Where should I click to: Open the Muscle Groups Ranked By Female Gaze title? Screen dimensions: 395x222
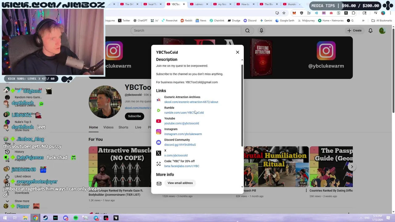coord(116,193)
